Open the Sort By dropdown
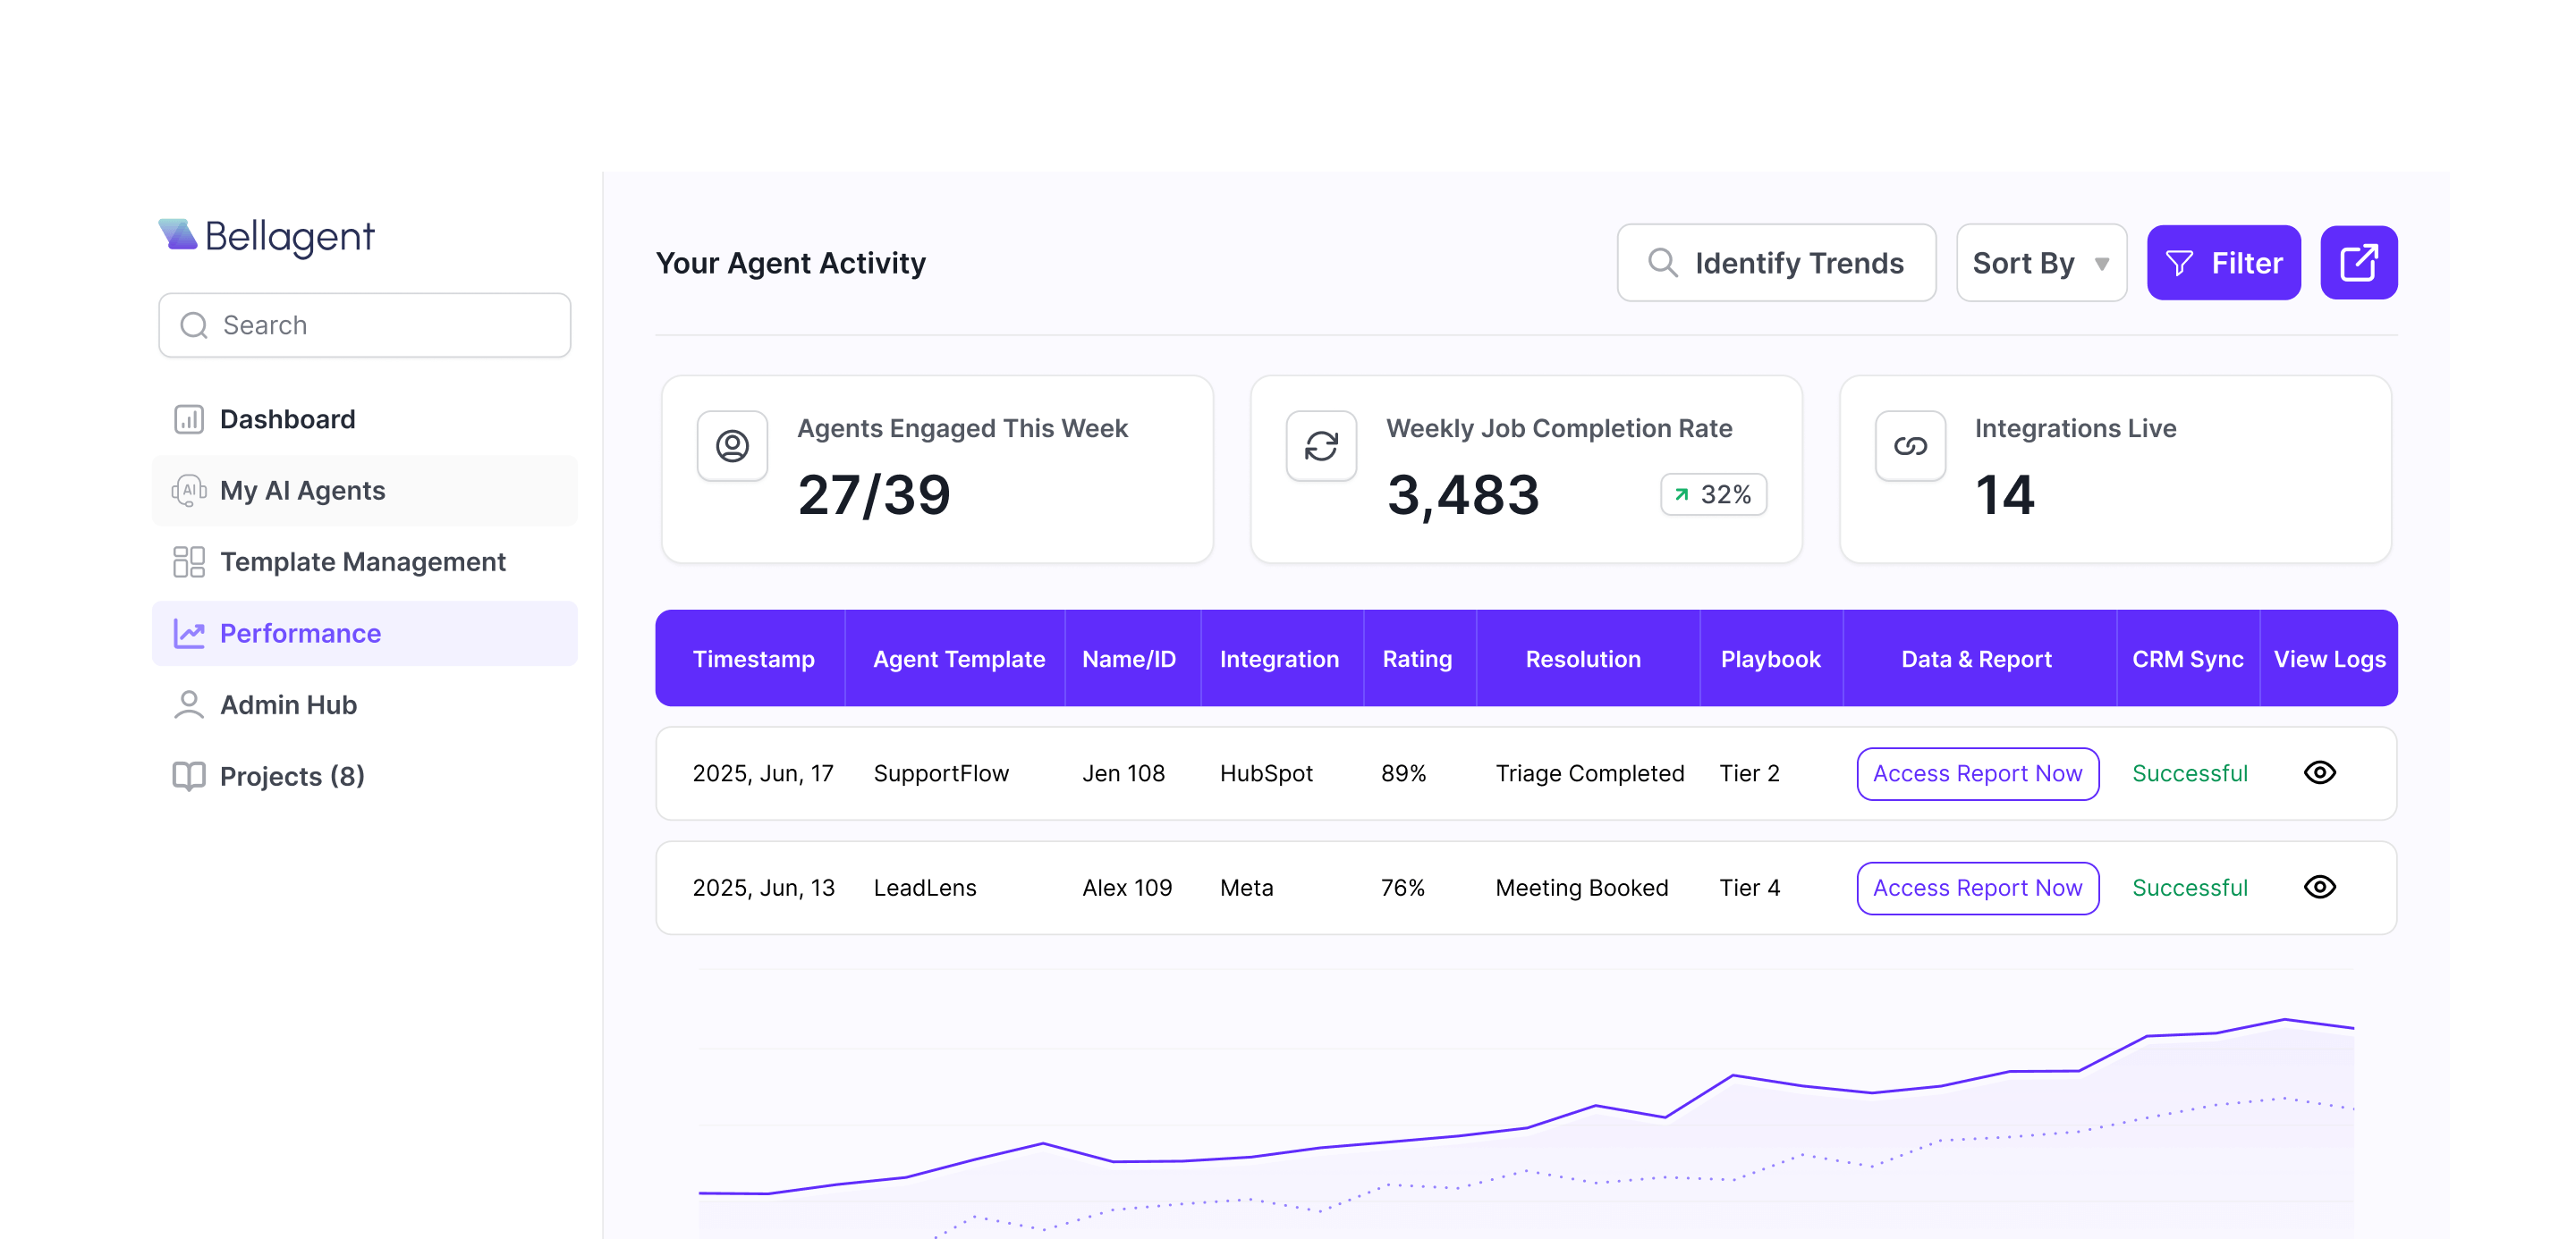This screenshot has height=1239, width=2576. [x=2040, y=263]
